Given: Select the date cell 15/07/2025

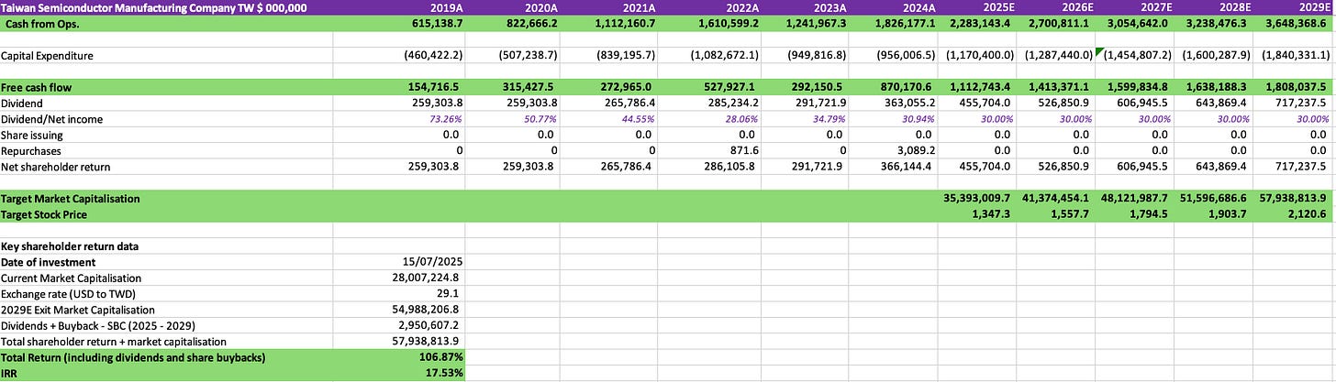Looking at the screenshot, I should tap(432, 262).
